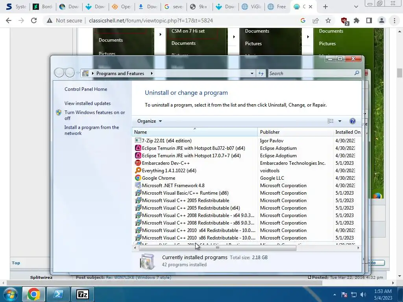This screenshot has width=403, height=302.
Task: Click the Everything search tool icon
Action: pyautogui.click(x=138, y=170)
